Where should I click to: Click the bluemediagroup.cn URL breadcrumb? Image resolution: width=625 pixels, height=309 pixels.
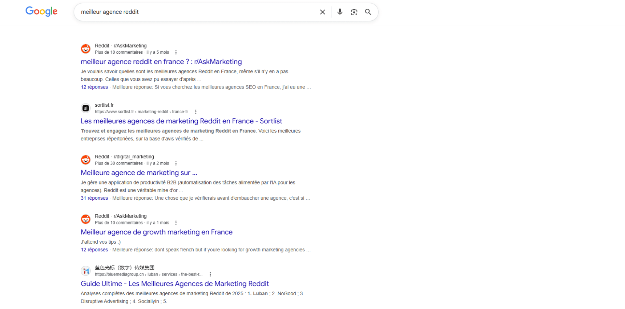pos(148,275)
